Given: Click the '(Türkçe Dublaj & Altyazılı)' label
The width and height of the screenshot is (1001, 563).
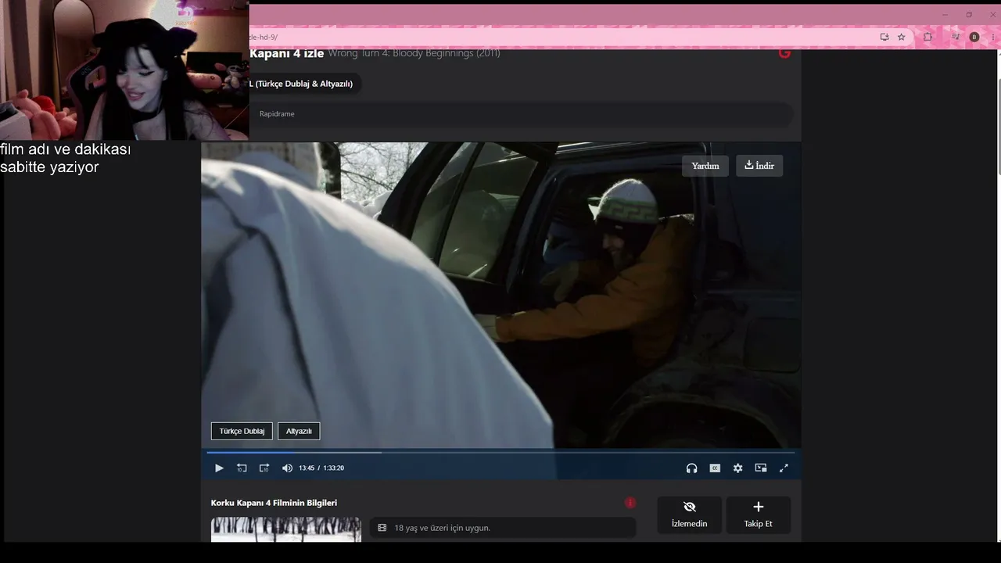Looking at the screenshot, I should [304, 84].
